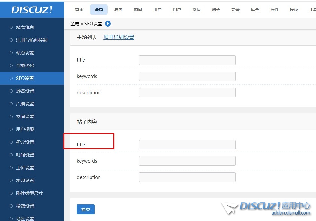This screenshot has width=316, height=221.
Task: Expand details via 展开详细设置 link
Action: pyautogui.click(x=119, y=37)
